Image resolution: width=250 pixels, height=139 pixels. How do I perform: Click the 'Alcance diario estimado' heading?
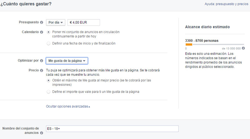coord(207,27)
